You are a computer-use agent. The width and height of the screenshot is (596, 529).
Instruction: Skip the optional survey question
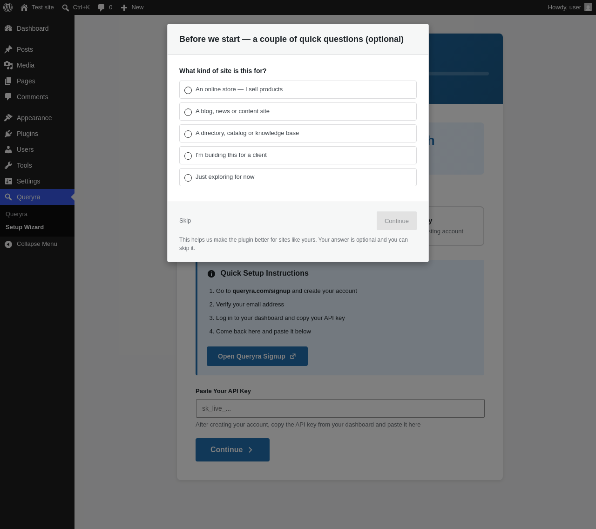point(185,221)
